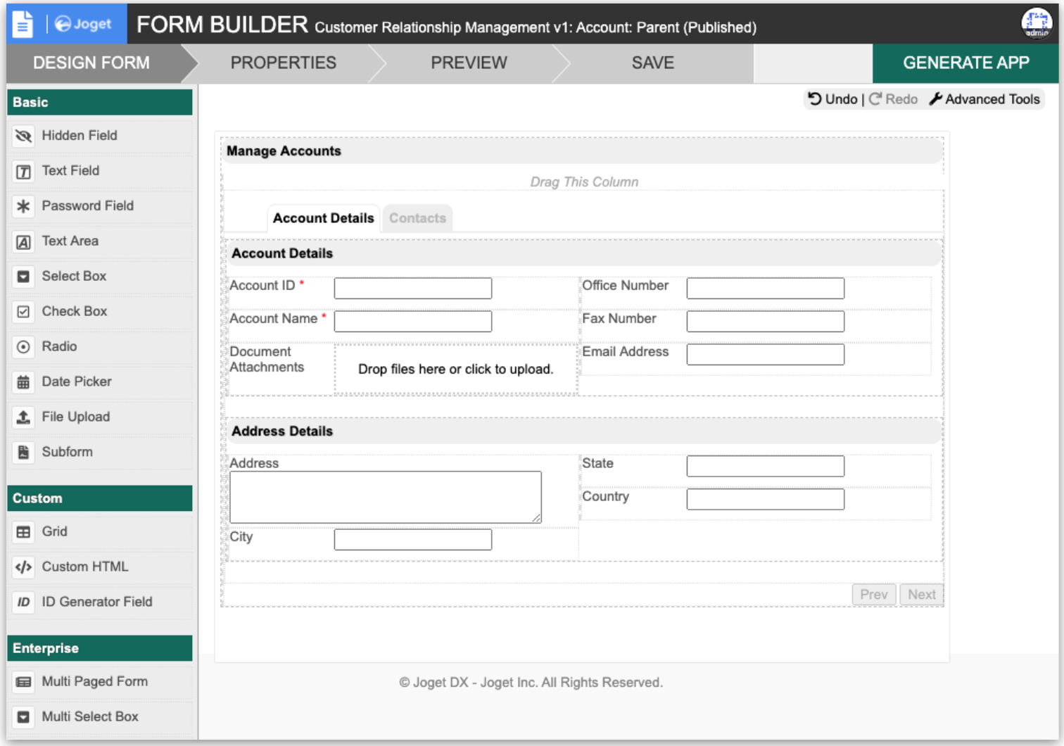Click the Custom HTML code icon
This screenshot has width=1064, height=746.
23,567
